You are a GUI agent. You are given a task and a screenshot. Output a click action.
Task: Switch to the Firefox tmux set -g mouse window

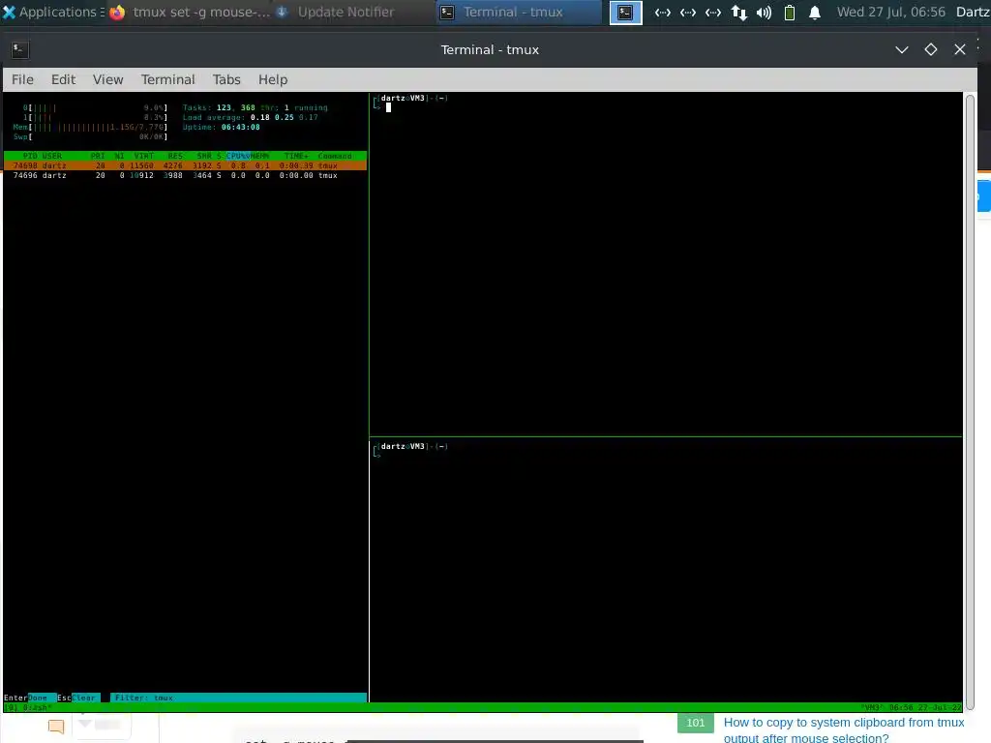190,12
